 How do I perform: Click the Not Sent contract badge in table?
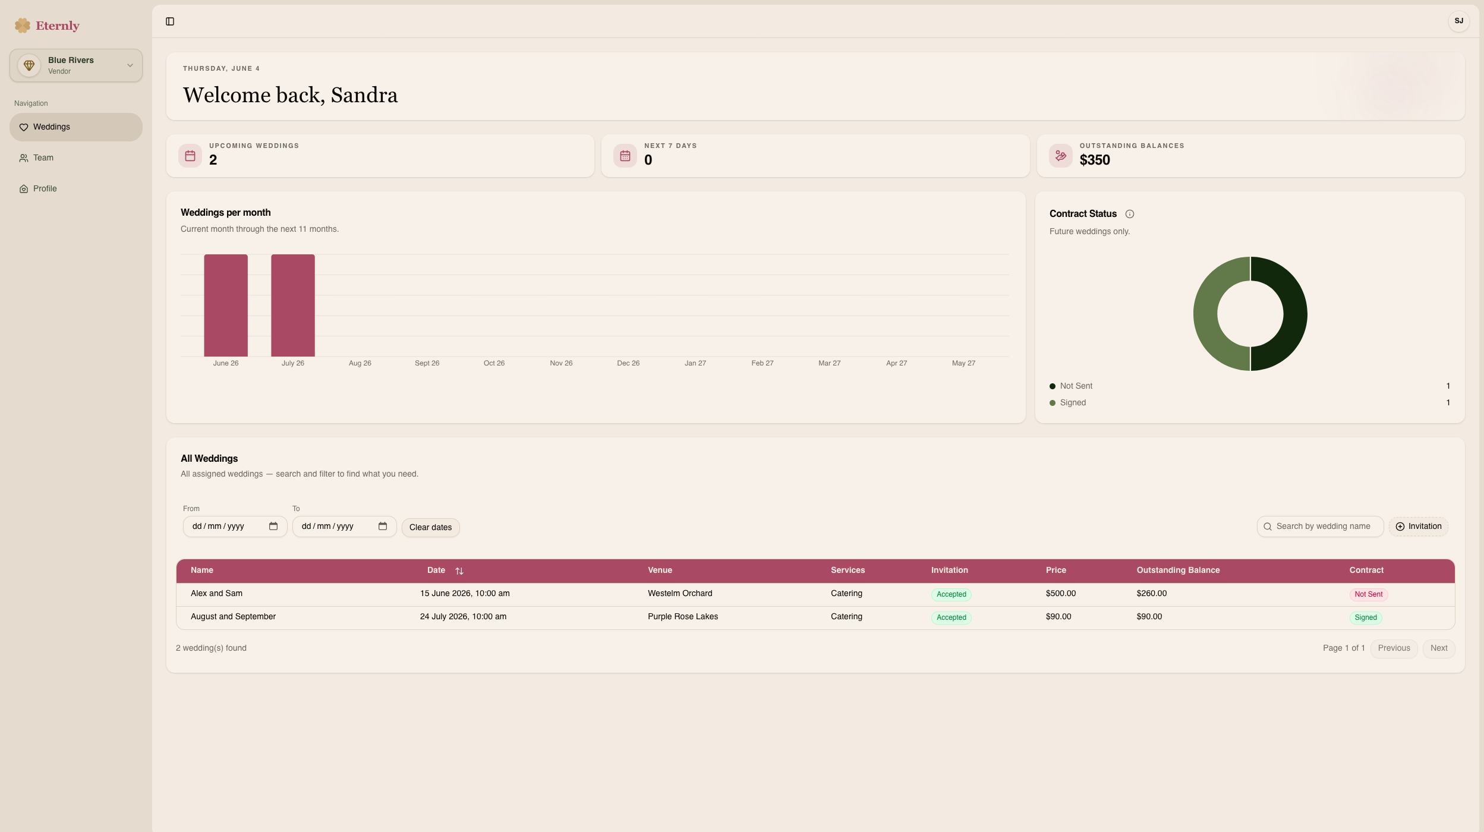coord(1368,594)
